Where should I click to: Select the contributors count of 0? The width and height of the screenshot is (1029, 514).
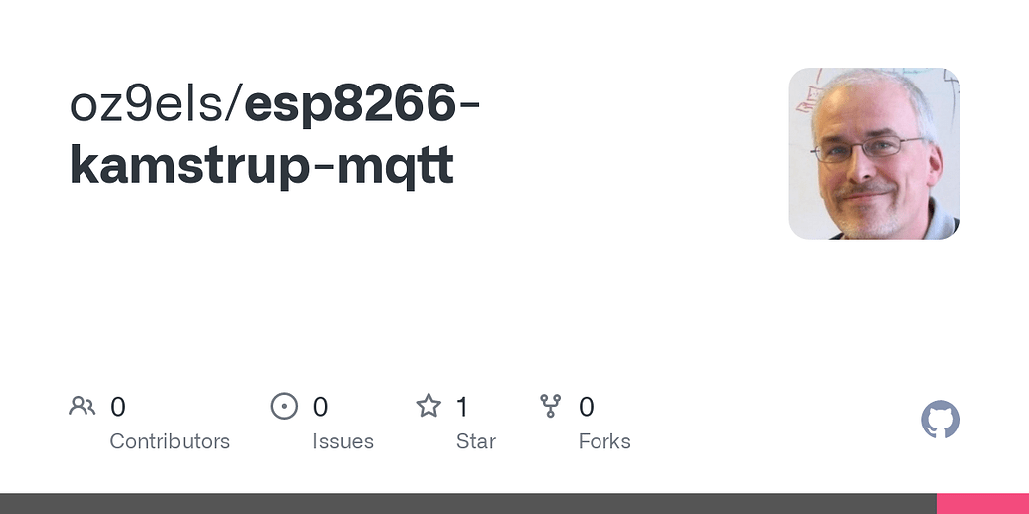(118, 407)
